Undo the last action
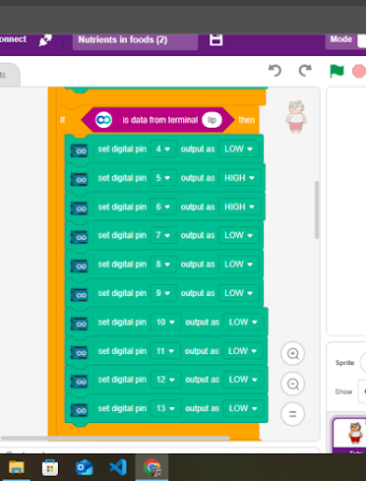366x481 pixels. 274,71
